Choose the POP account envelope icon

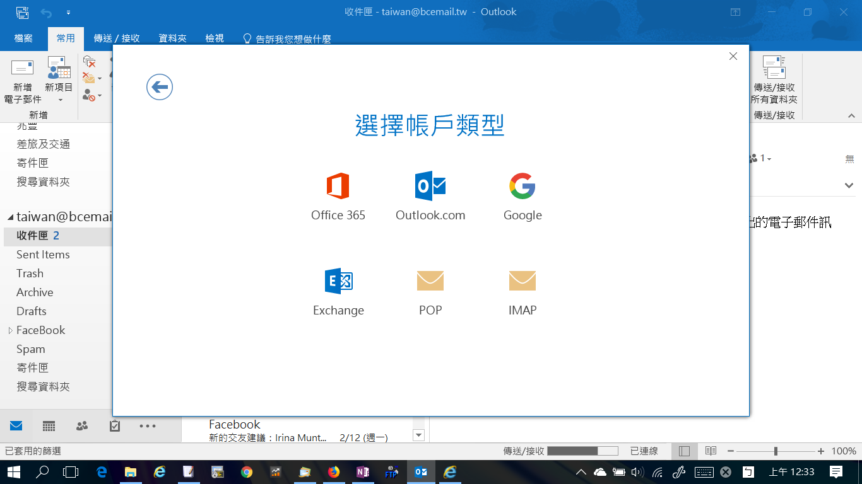(430, 281)
